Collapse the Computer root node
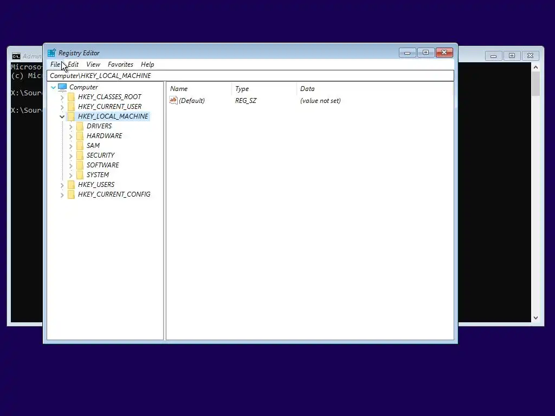The width and height of the screenshot is (555, 416). tap(54, 87)
